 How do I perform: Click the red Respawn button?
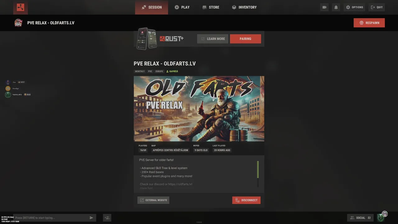point(369,23)
